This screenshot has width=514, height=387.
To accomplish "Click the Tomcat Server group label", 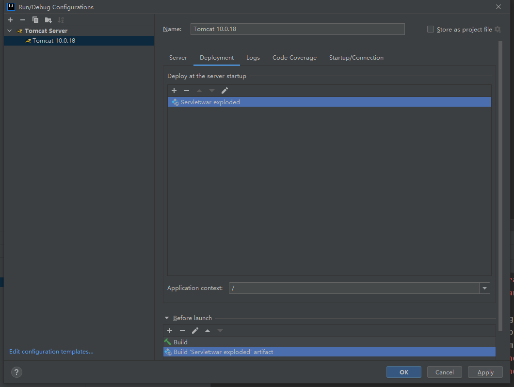I will coord(46,31).
